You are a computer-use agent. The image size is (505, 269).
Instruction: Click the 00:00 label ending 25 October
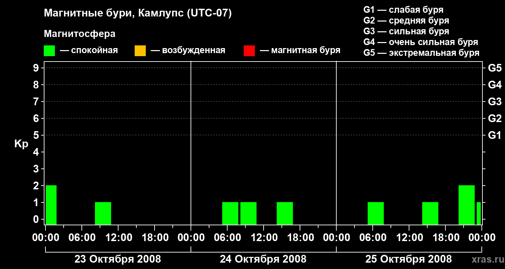(x=482, y=237)
